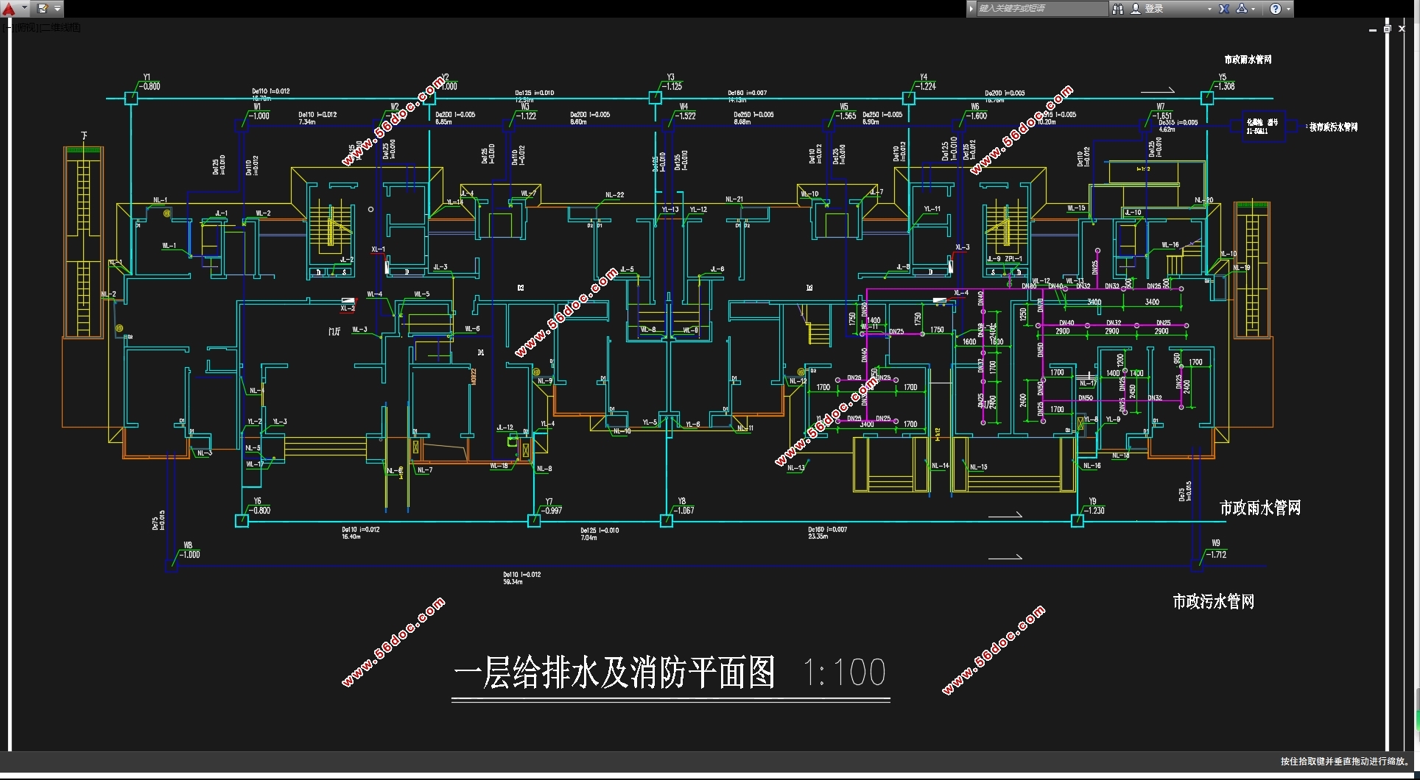Expand the Quick Access Toolbar customize dropdown
The height and width of the screenshot is (780, 1420).
[x=57, y=9]
